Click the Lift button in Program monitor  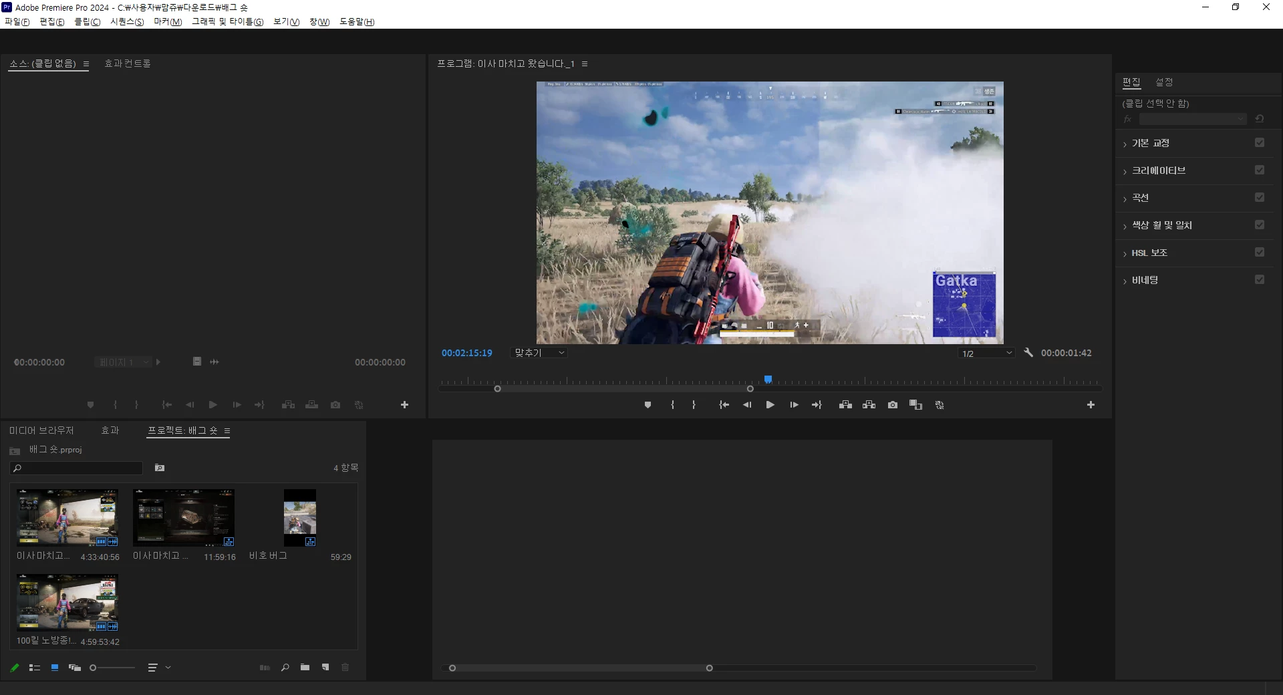pos(845,405)
